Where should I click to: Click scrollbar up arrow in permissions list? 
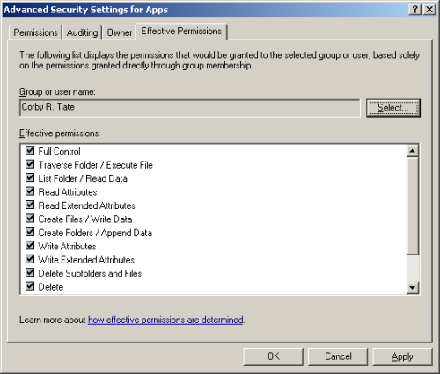(x=413, y=151)
